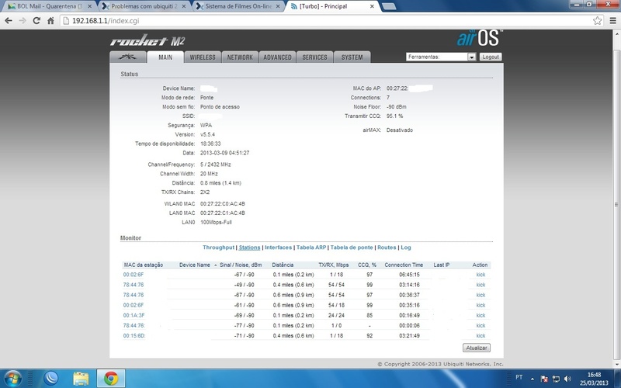
Task: Select WLAN0 MAC value 00:27:22:C0:AC:4B
Action: pos(223,204)
